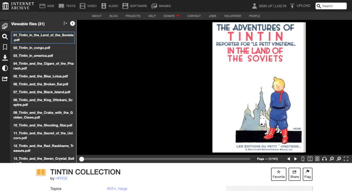
Task: Open the Contact link
Action: coord(194,16)
